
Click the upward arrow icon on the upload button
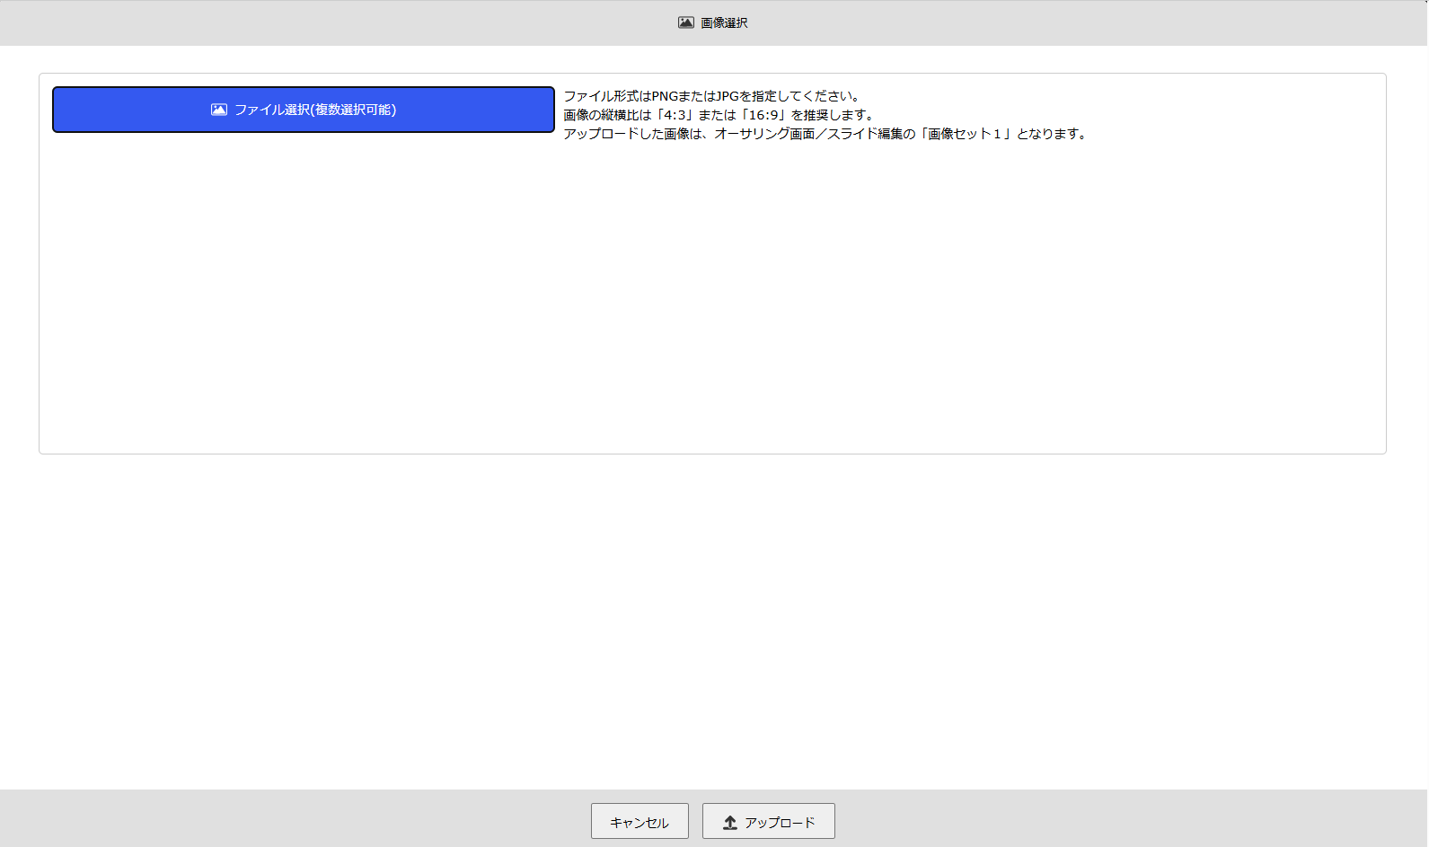click(x=730, y=822)
